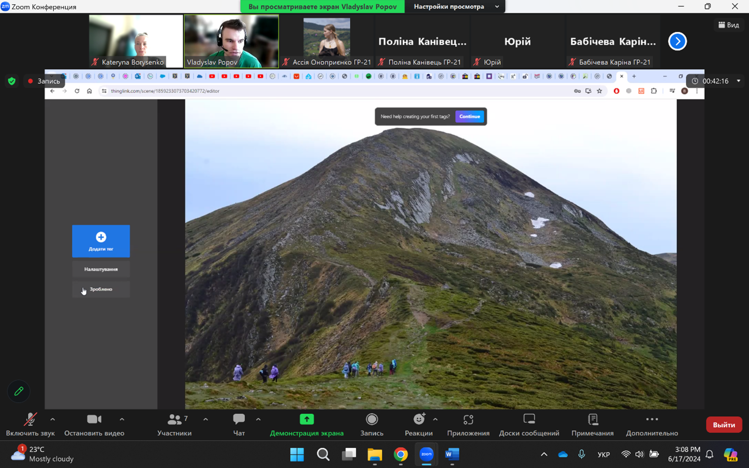Image resolution: width=749 pixels, height=468 pixels.
Task: Open the Вид view menu
Action: (x=728, y=25)
